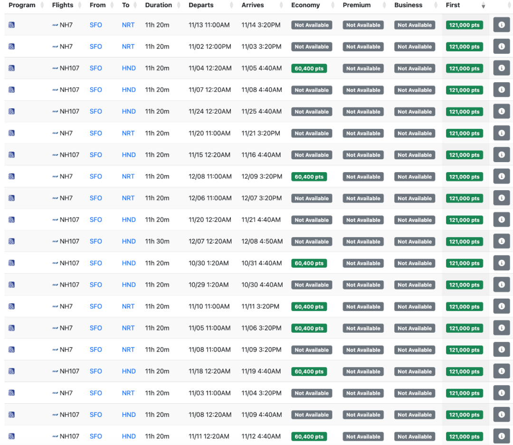Open info icon for the 11/05 11:00AM departure
The height and width of the screenshot is (445, 513).
point(501,328)
